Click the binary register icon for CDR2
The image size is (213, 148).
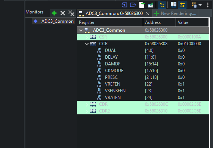coord(93,111)
